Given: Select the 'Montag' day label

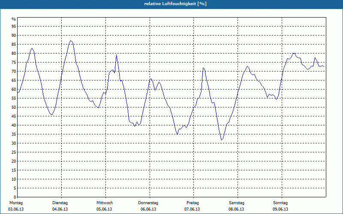Looking at the screenshot, I should point(16,203).
